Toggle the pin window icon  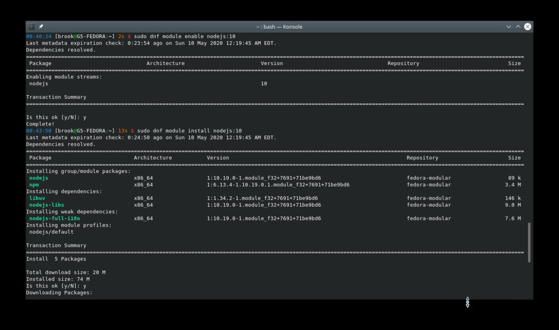(x=41, y=26)
